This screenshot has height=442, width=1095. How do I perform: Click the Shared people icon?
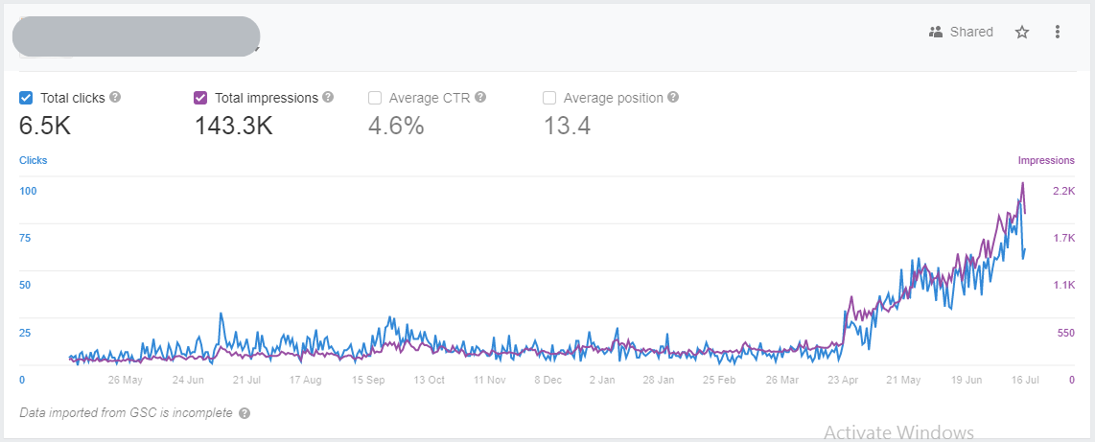[936, 33]
